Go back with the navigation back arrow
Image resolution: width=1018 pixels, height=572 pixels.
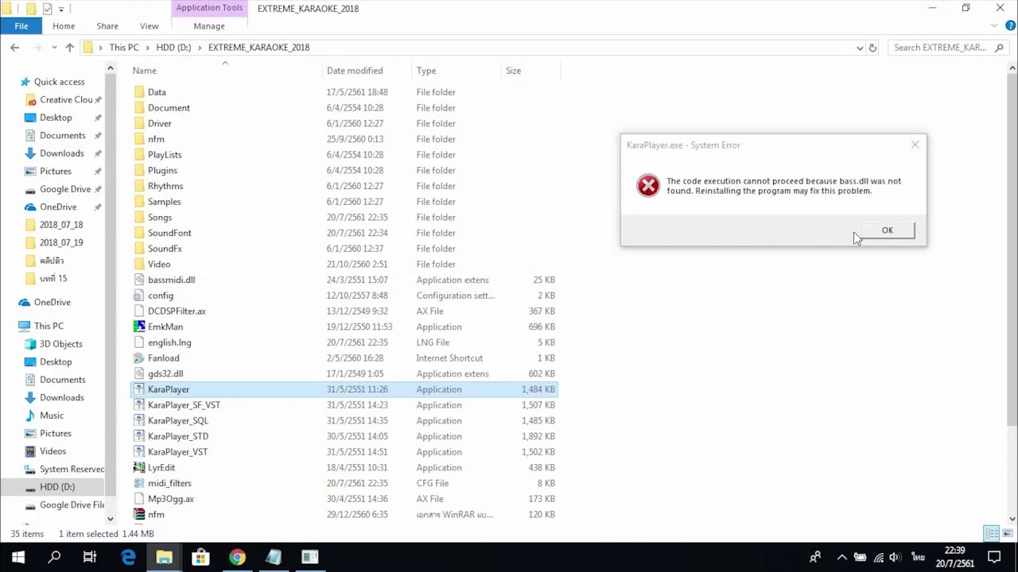tap(14, 48)
